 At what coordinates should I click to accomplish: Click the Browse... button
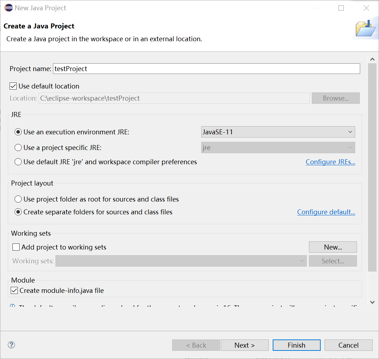click(336, 98)
